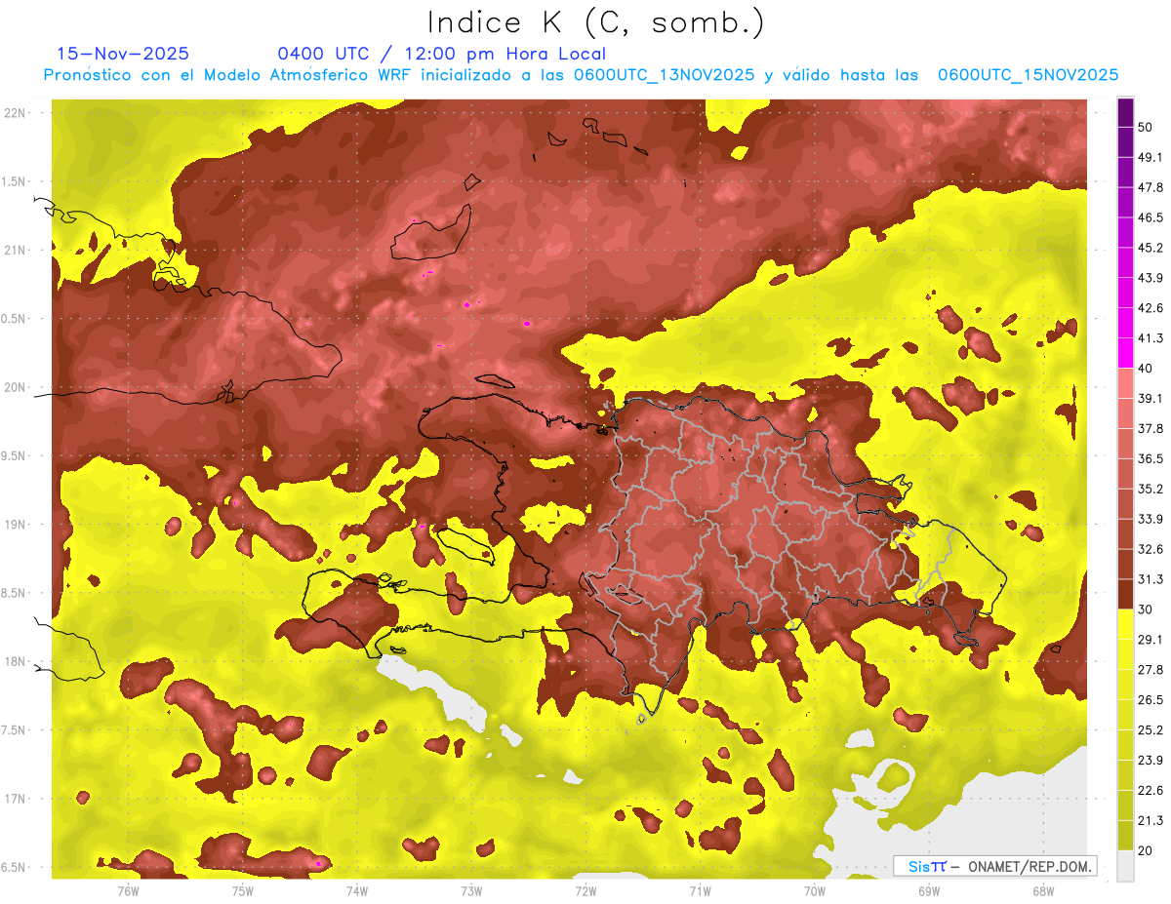The width and height of the screenshot is (1171, 904).
Task: Click the color scale value "41.3"
Action: coord(1151,338)
